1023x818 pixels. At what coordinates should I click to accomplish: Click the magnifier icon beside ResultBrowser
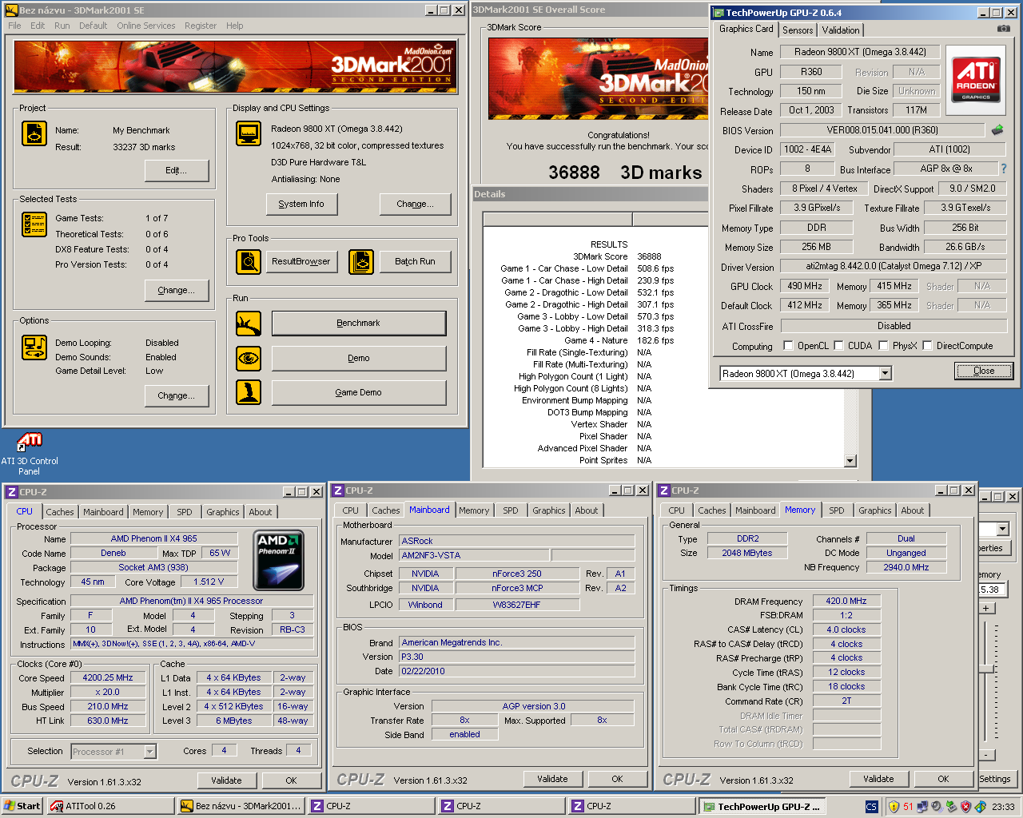click(x=249, y=261)
